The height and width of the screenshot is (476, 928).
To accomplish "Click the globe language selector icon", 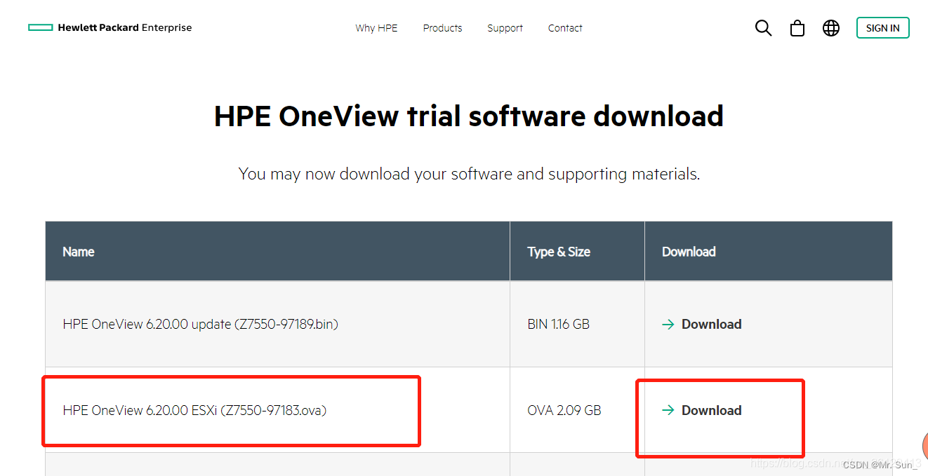I will (830, 27).
